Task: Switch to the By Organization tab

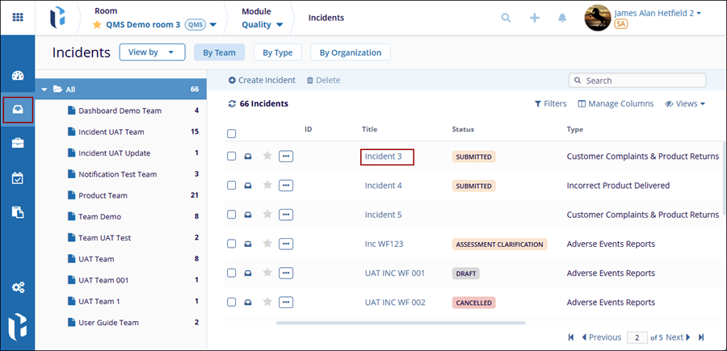Action: [350, 52]
